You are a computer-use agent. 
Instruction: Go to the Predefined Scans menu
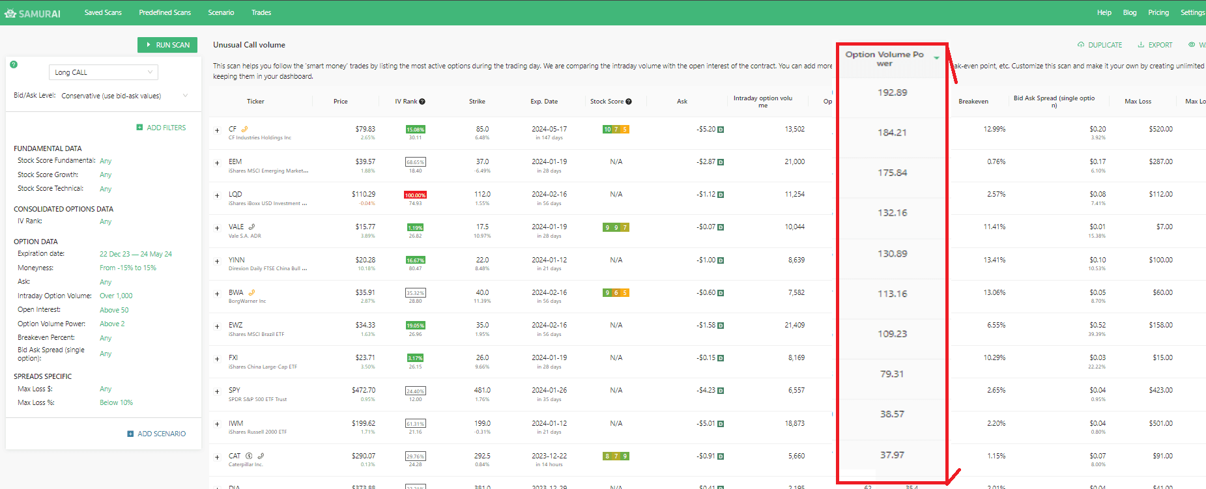pos(165,12)
